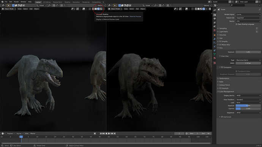Switch to the Animation workspace tab

tap(76, 2)
